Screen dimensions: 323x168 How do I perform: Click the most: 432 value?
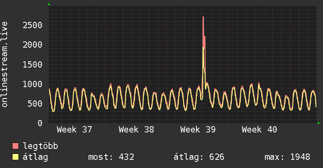tap(111, 157)
